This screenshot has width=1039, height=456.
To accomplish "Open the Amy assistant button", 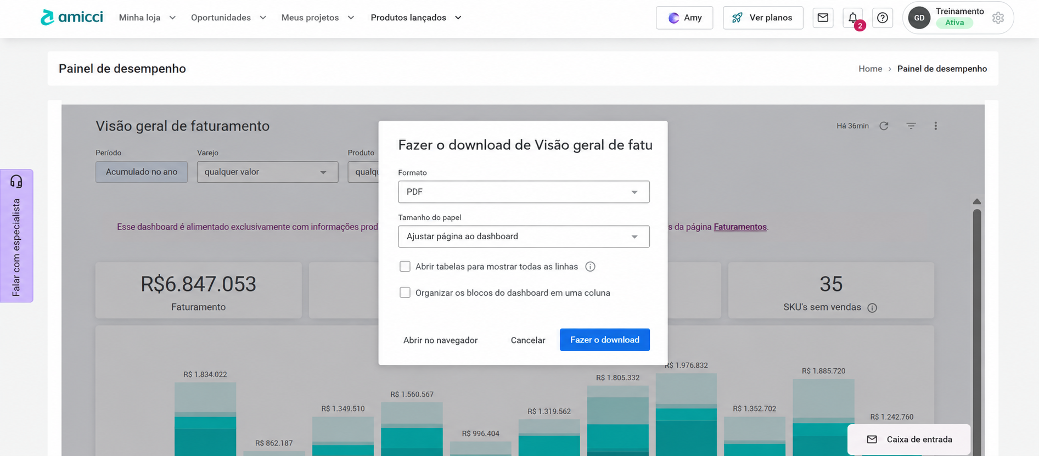I will point(684,18).
